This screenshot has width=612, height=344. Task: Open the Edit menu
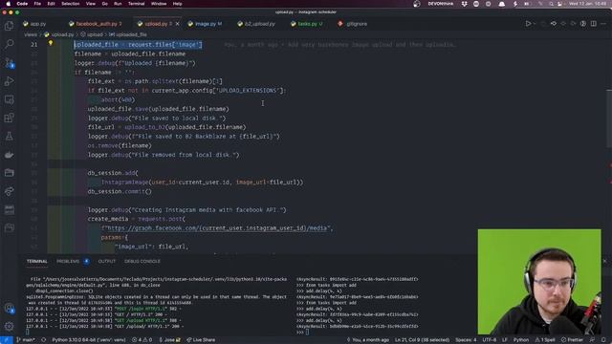coord(51,4)
